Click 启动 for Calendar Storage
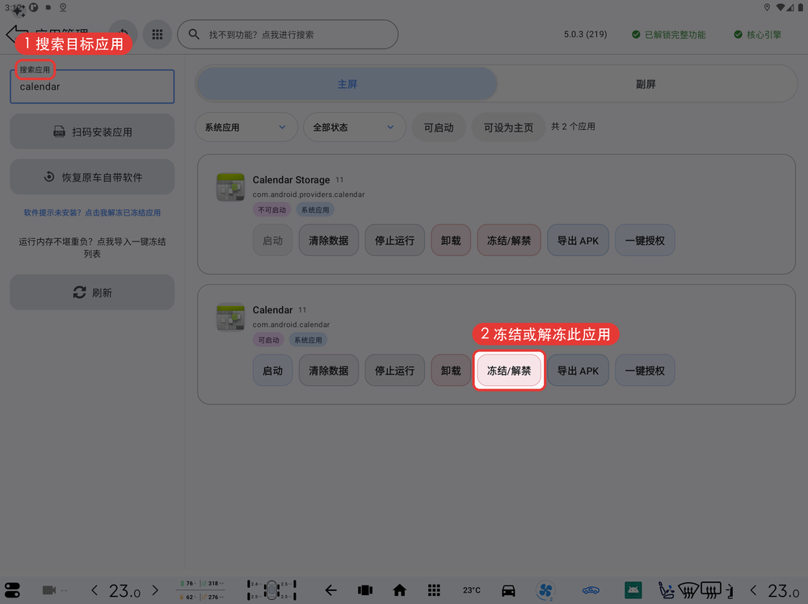This screenshot has height=604, width=808. pos(272,241)
